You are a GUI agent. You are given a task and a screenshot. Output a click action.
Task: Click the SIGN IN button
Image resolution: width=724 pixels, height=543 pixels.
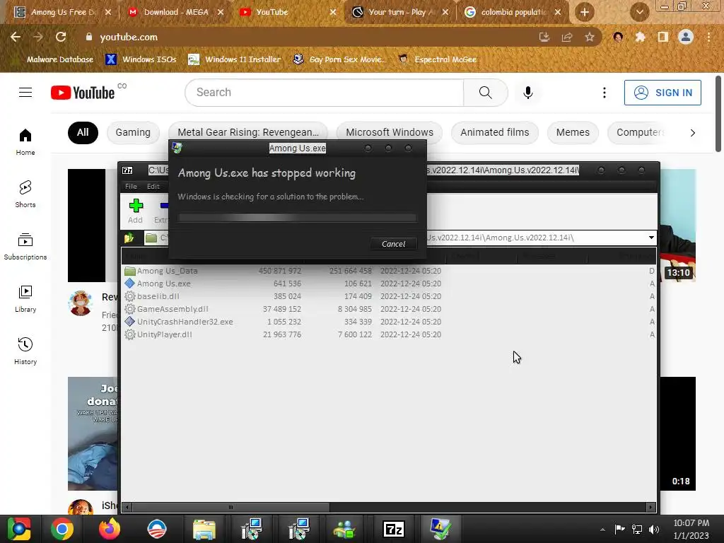click(662, 93)
